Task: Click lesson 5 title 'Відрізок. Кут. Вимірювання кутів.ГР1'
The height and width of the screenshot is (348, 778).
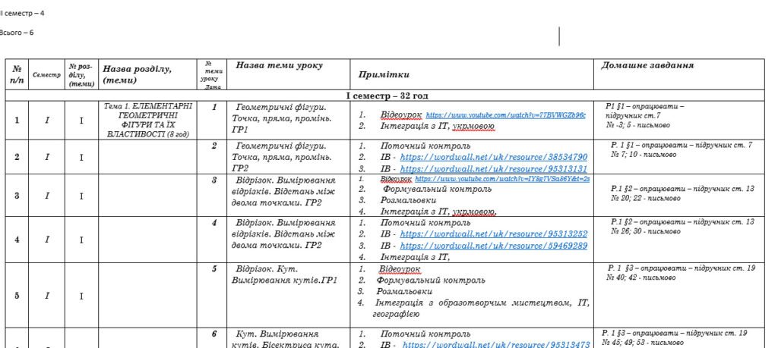Action: pos(284,274)
